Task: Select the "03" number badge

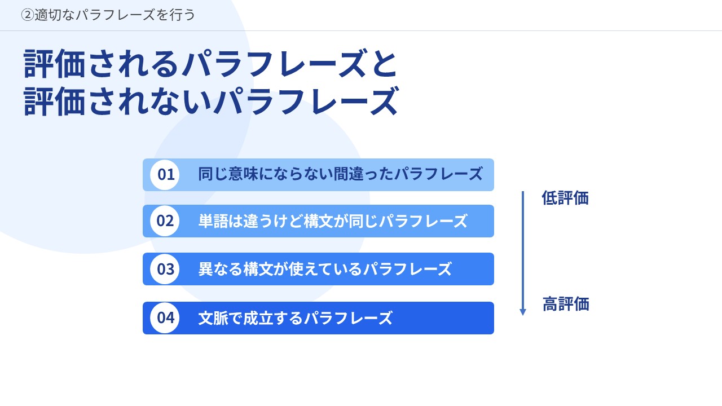Action: (165, 269)
